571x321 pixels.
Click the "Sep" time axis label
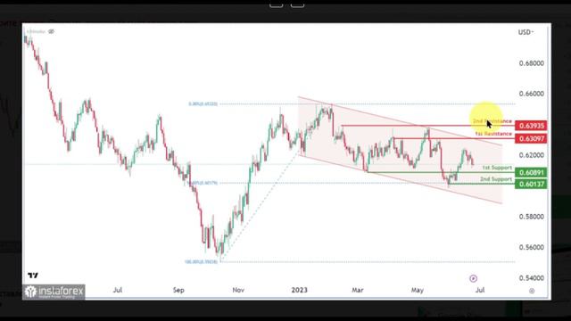(x=178, y=290)
